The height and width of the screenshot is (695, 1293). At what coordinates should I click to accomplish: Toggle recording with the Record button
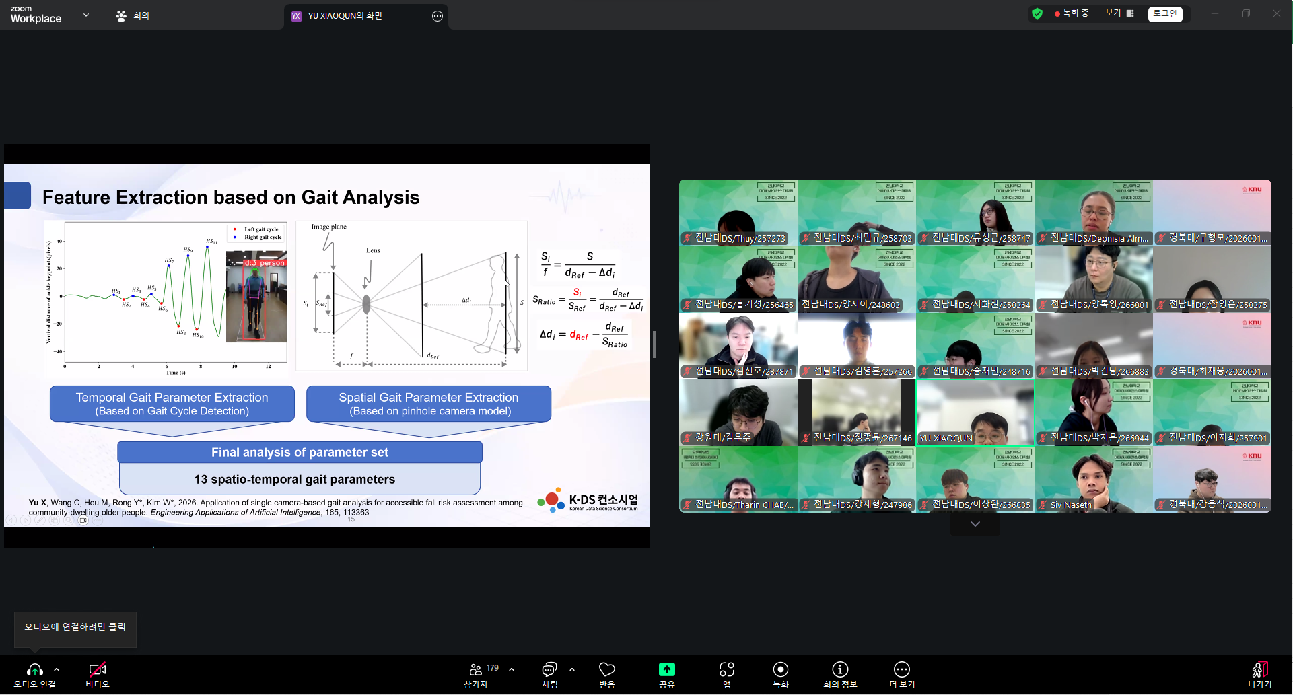(x=780, y=670)
